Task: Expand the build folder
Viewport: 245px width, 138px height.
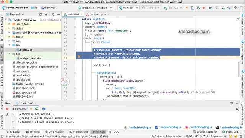Action: 9,37
